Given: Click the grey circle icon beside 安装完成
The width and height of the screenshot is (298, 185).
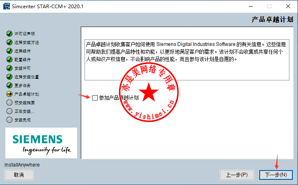Looking at the screenshot, I should [9, 120].
